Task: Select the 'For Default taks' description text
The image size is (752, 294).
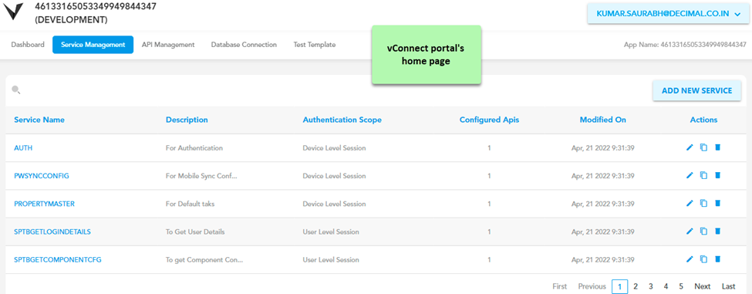Action: click(190, 204)
